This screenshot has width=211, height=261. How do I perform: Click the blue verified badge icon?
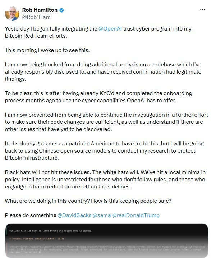click(62, 10)
